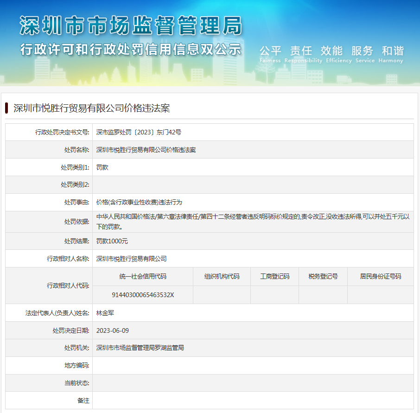Click the label 行政相对人名称
Image resolution: width=420 pixels, height=413 pixels.
(x=68, y=259)
